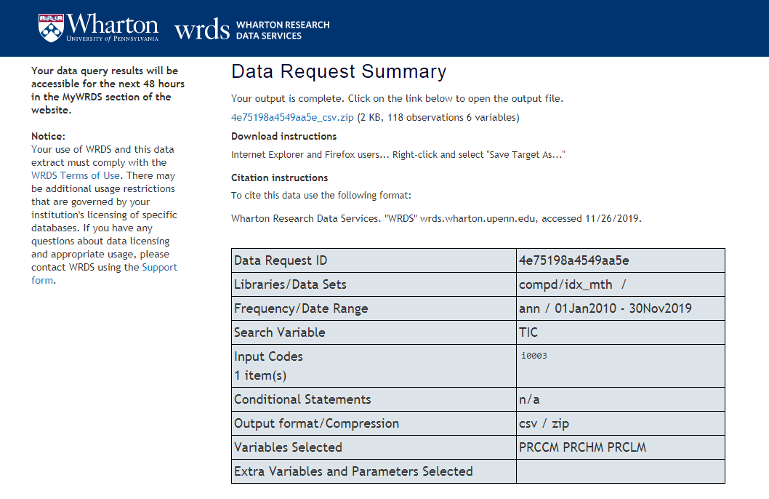Click the Notice heading in the sidebar
769x499 pixels.
[x=48, y=136]
